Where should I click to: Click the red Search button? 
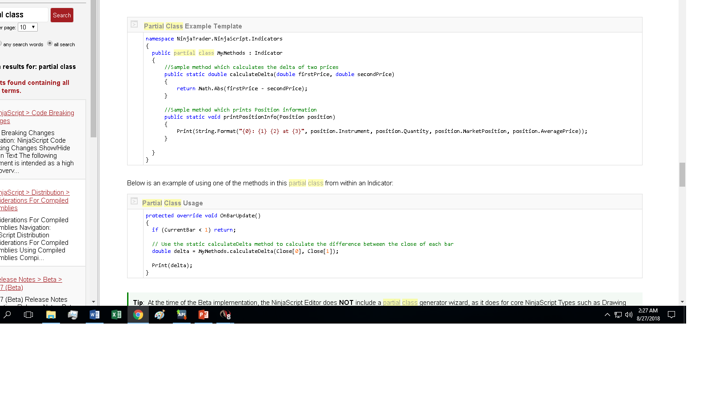(x=62, y=15)
